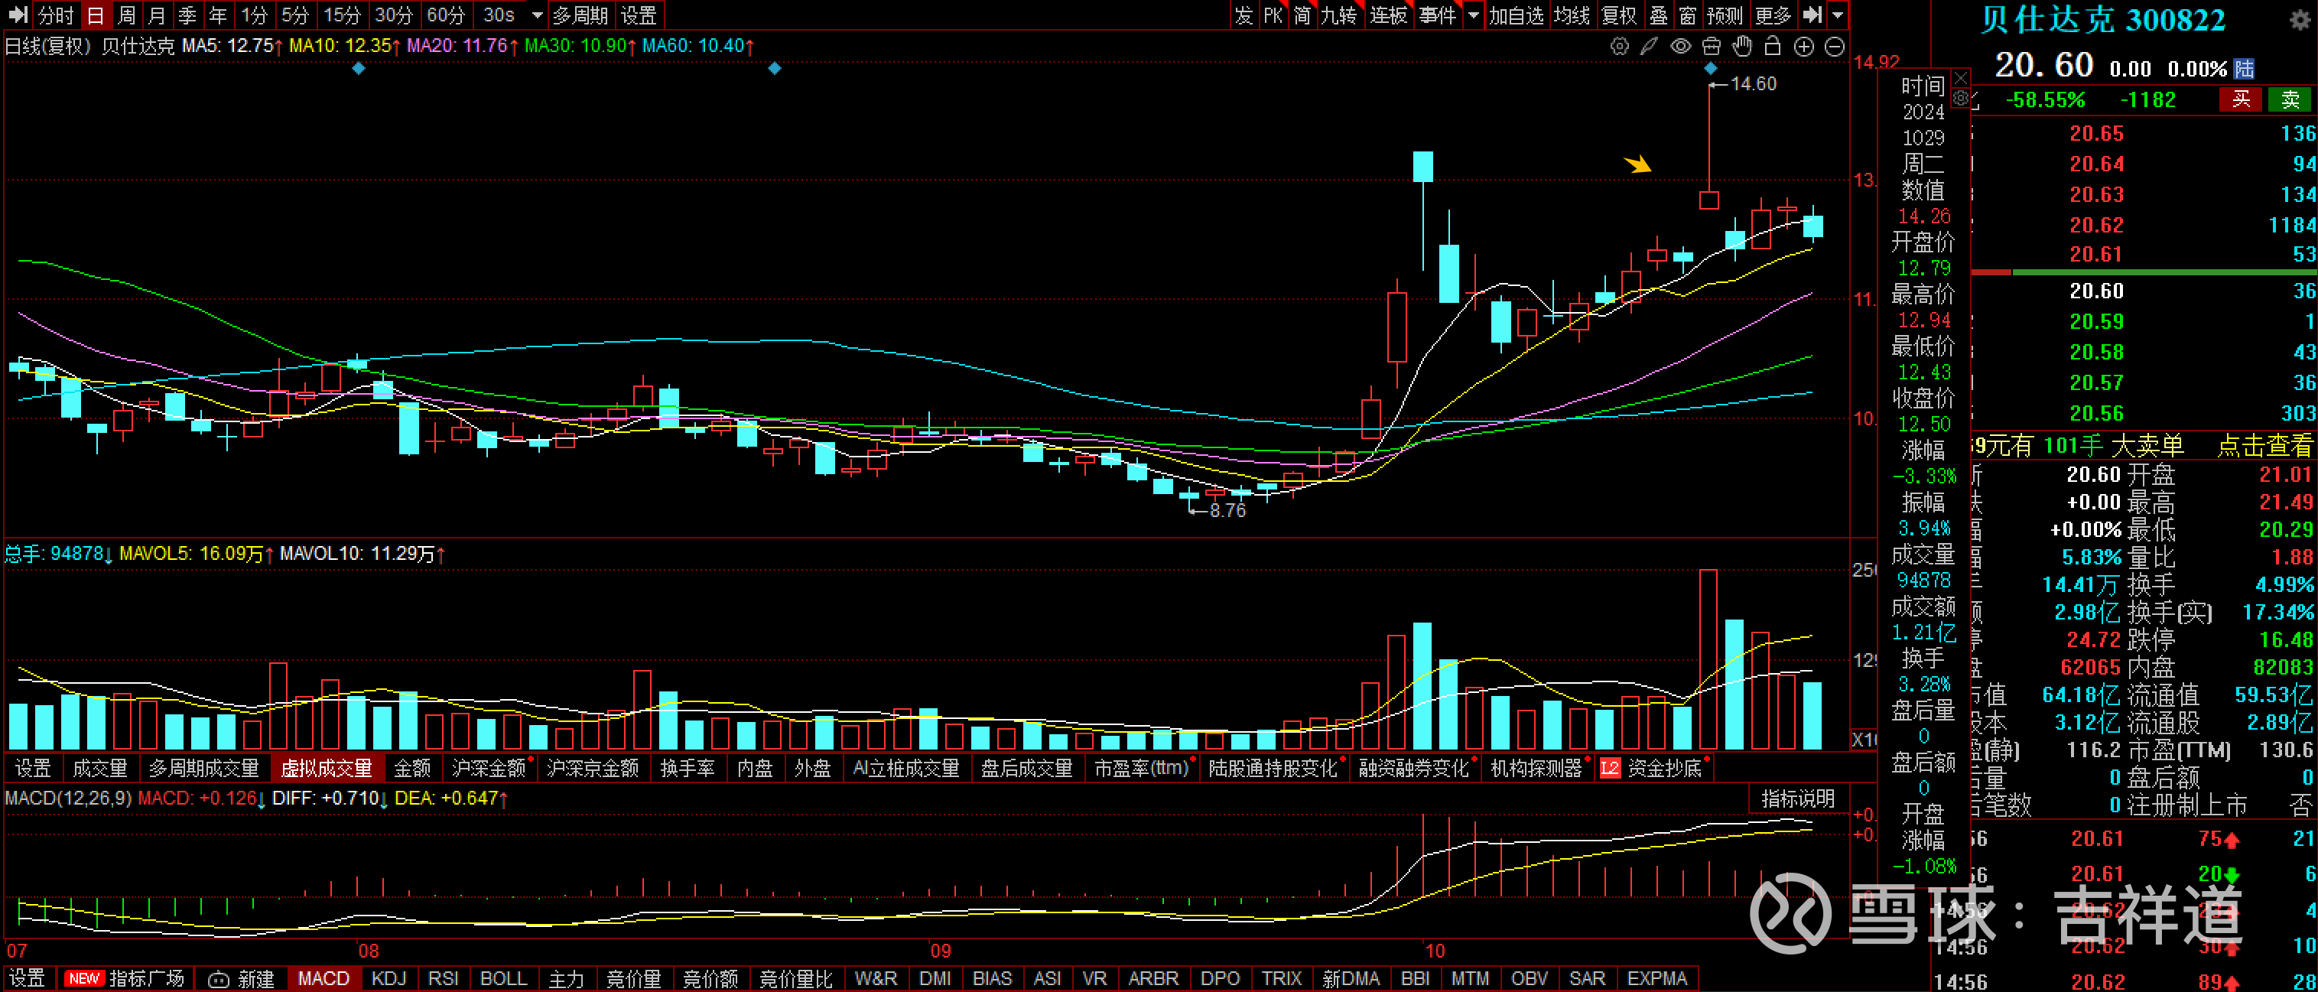Open the toolbox icon on chart toolbar
2318x992 pixels.
click(1711, 47)
